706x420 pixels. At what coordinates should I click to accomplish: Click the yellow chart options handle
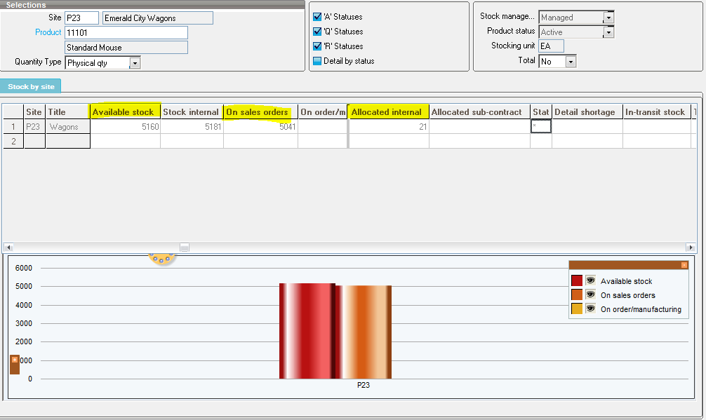(x=161, y=259)
